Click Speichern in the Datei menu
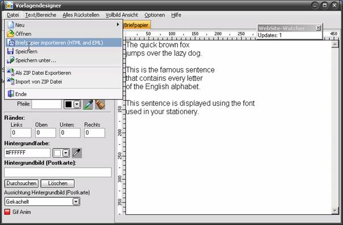 coord(63,51)
